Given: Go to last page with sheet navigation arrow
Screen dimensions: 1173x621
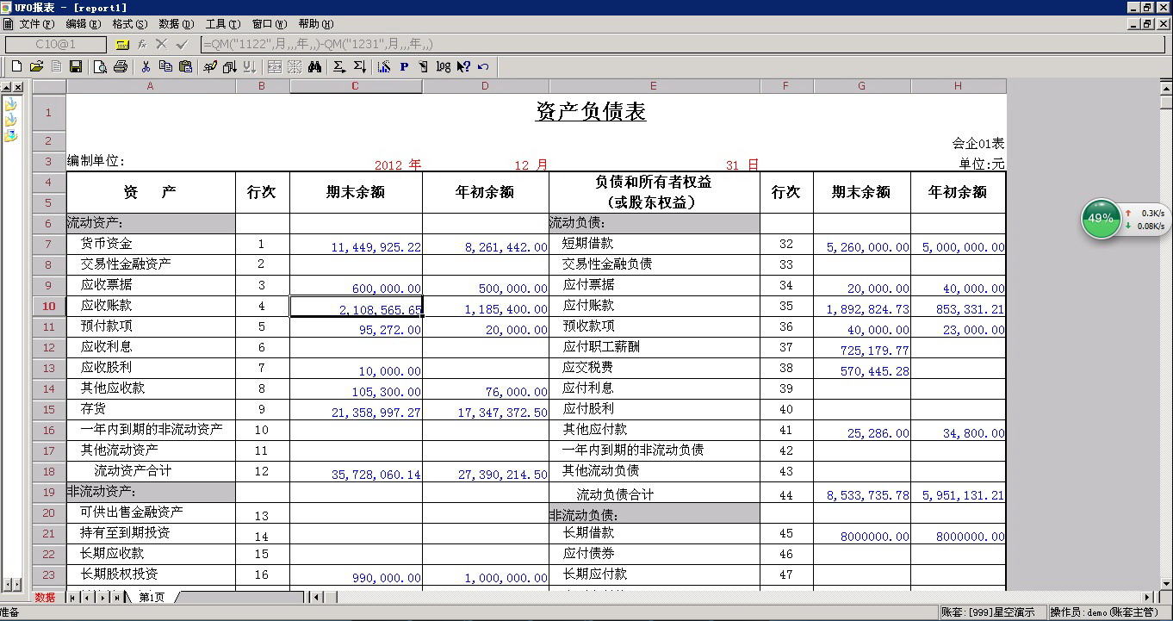Looking at the screenshot, I should click(x=116, y=597).
